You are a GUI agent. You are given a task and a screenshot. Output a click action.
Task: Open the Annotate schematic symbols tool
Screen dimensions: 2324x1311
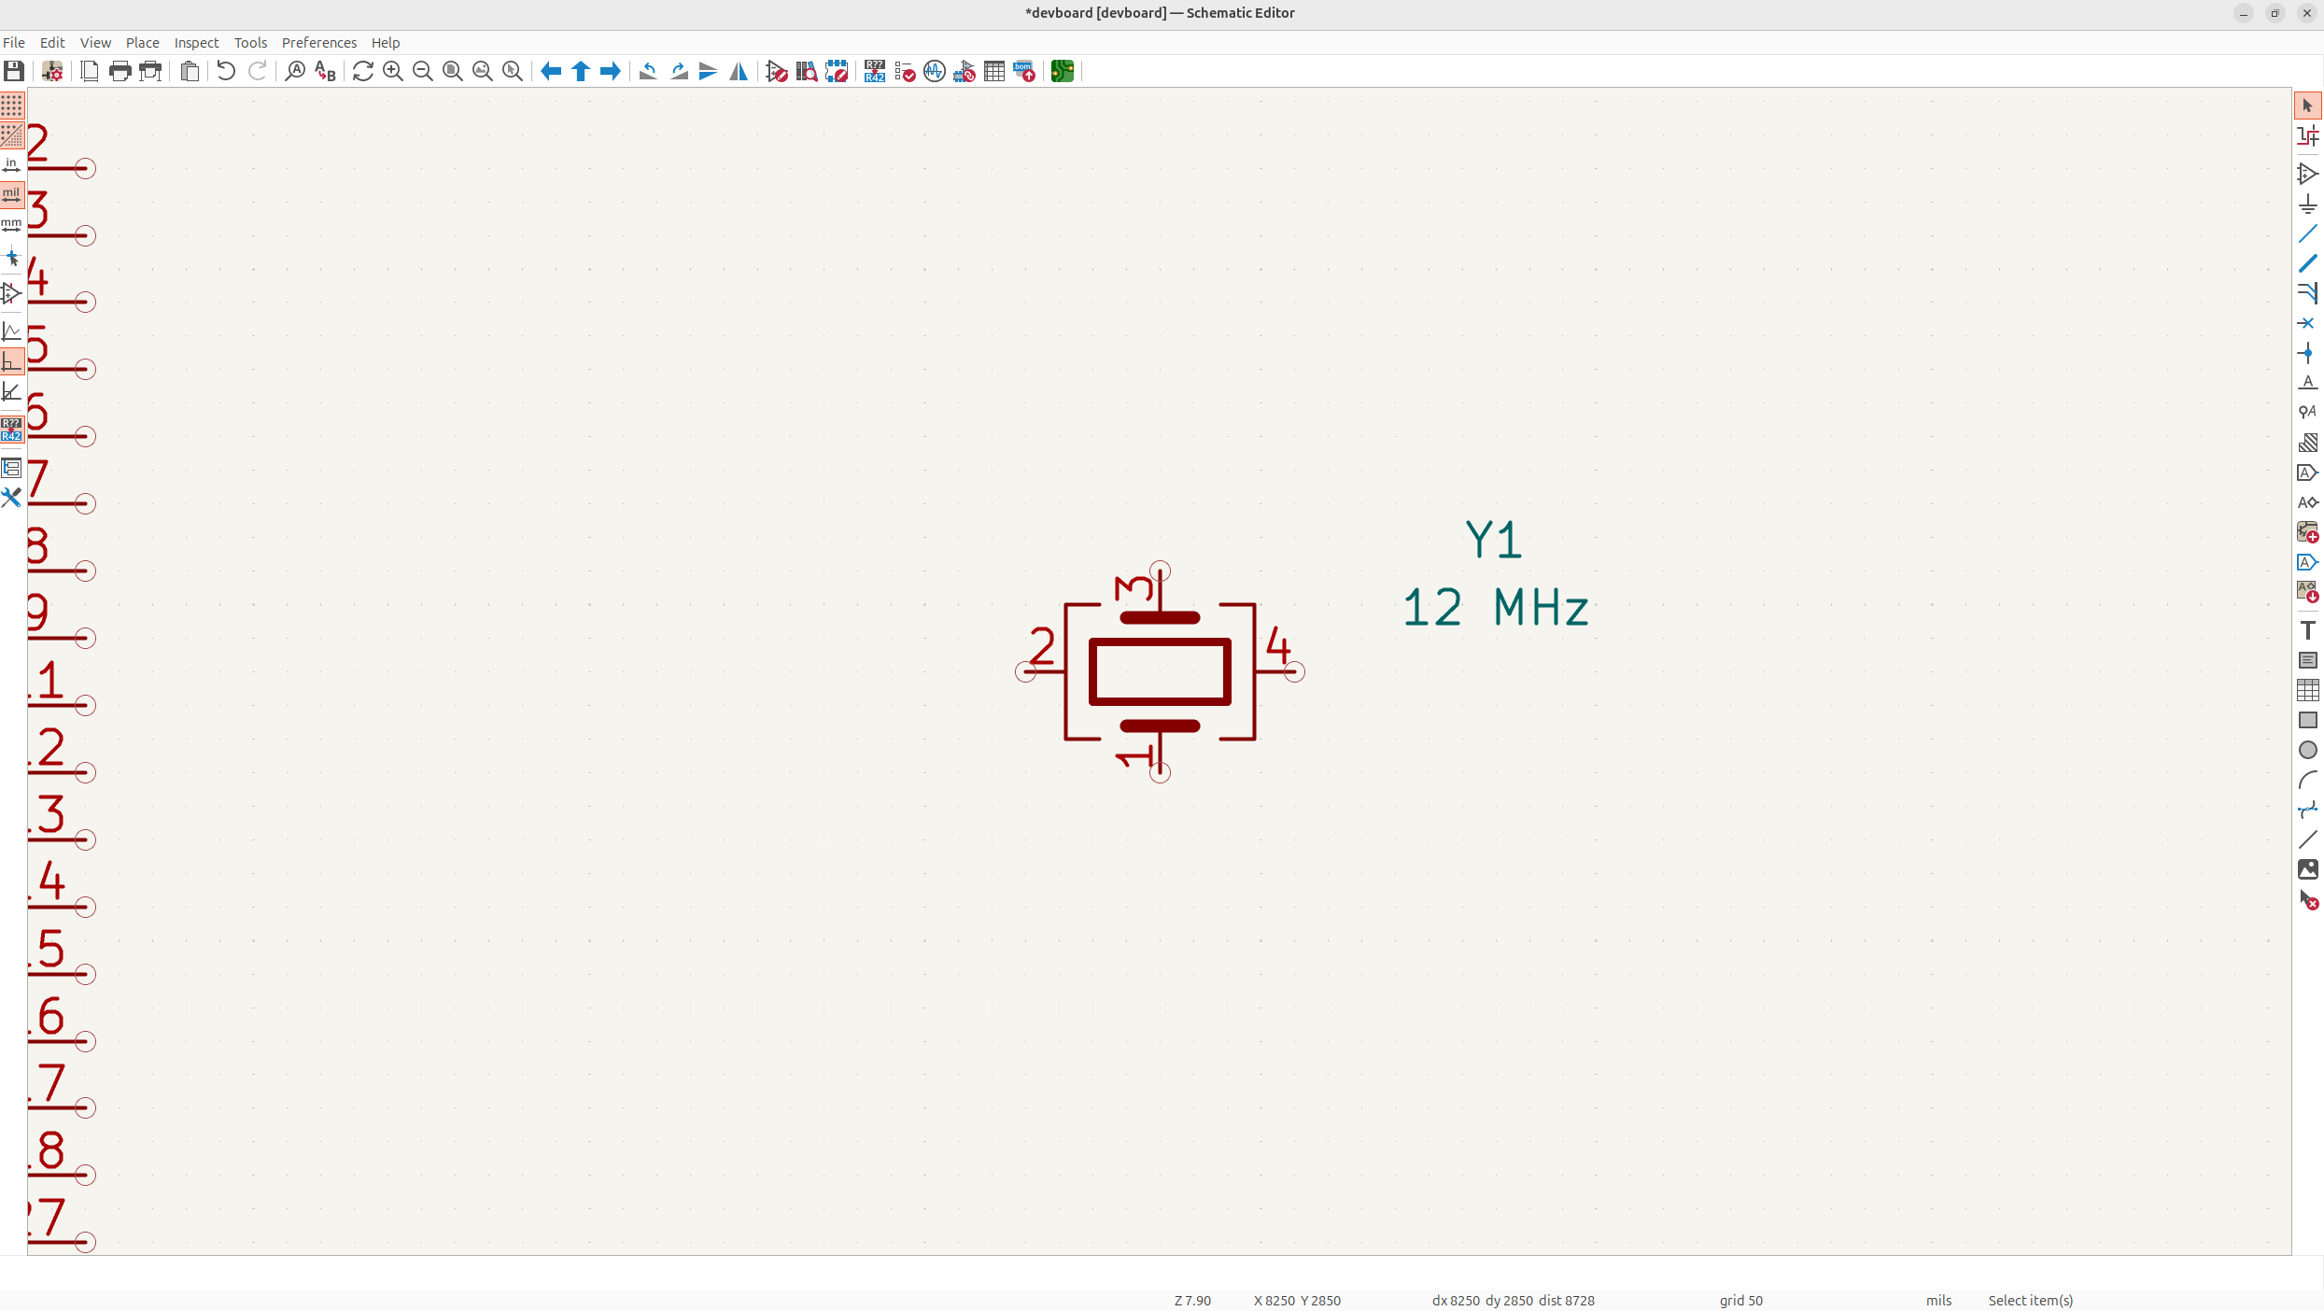[874, 71]
